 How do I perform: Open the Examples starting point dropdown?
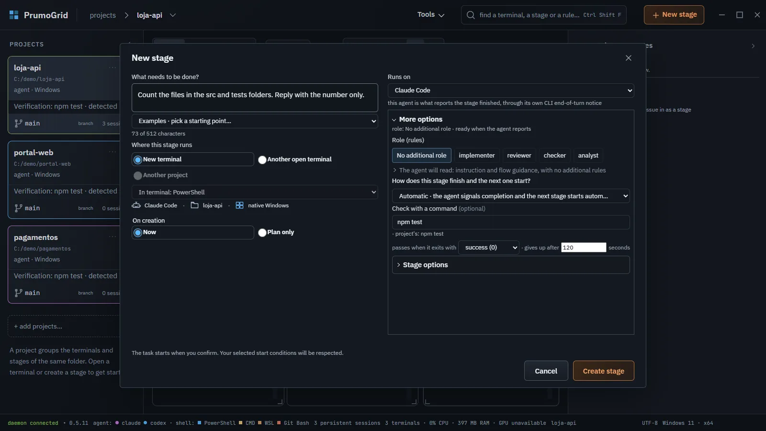point(255,121)
